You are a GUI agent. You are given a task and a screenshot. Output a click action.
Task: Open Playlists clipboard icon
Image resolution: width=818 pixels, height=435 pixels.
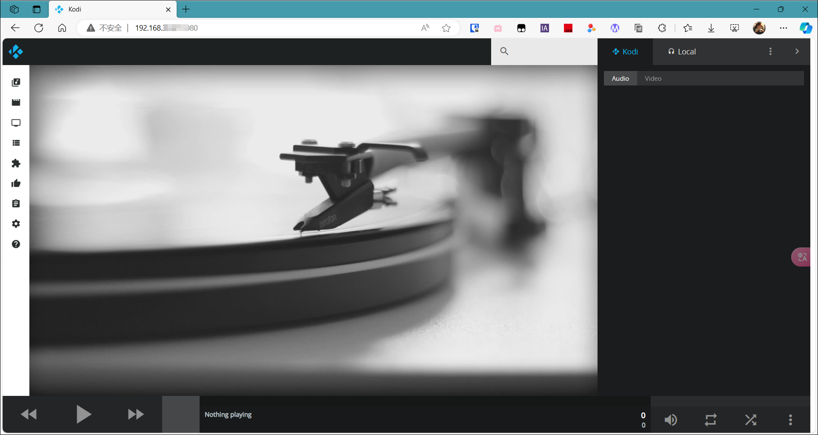click(16, 204)
